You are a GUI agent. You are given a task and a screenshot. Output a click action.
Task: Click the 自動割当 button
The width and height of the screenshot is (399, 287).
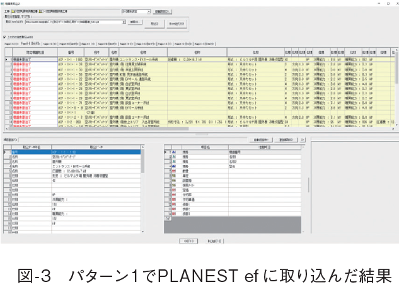point(261,140)
